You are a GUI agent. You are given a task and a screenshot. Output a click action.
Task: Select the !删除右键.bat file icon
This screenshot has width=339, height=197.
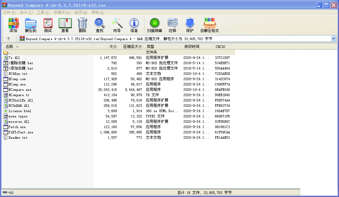pyautogui.click(x=6, y=63)
